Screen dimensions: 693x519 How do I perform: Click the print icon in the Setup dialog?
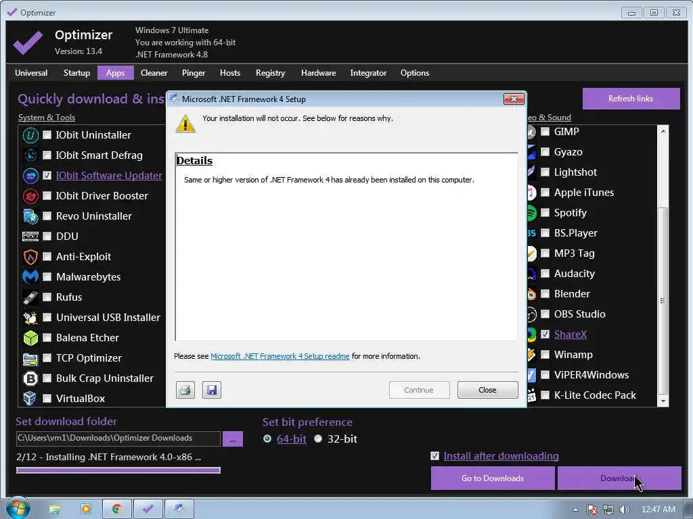(185, 390)
